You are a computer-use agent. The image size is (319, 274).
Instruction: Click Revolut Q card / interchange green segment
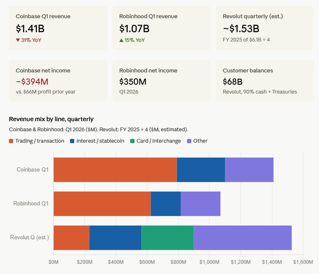click(168, 238)
